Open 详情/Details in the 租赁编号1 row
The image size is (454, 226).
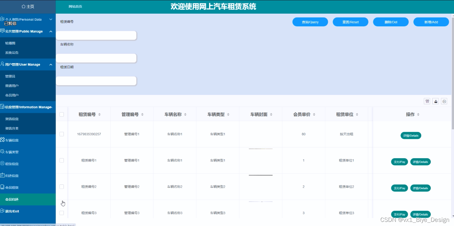[x=420, y=162]
